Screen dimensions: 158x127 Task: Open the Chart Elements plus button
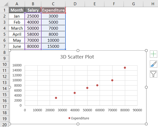(153, 54)
